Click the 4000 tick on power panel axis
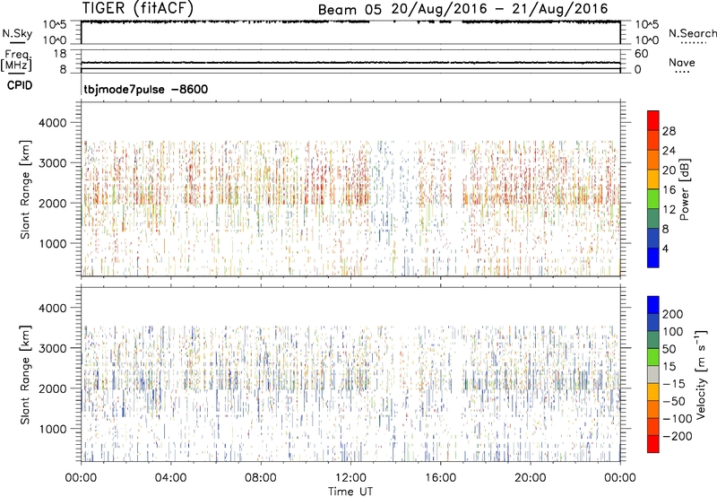 coord(52,123)
